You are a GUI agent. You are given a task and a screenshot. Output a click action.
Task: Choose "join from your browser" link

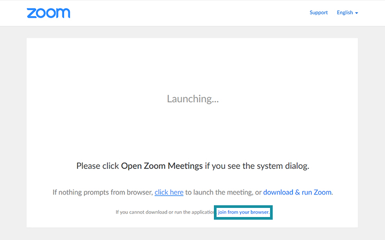(x=243, y=212)
